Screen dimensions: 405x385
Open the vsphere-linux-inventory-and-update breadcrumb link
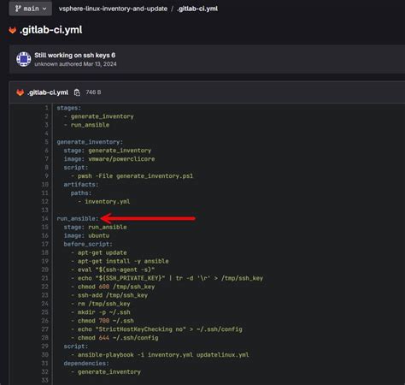[113, 9]
